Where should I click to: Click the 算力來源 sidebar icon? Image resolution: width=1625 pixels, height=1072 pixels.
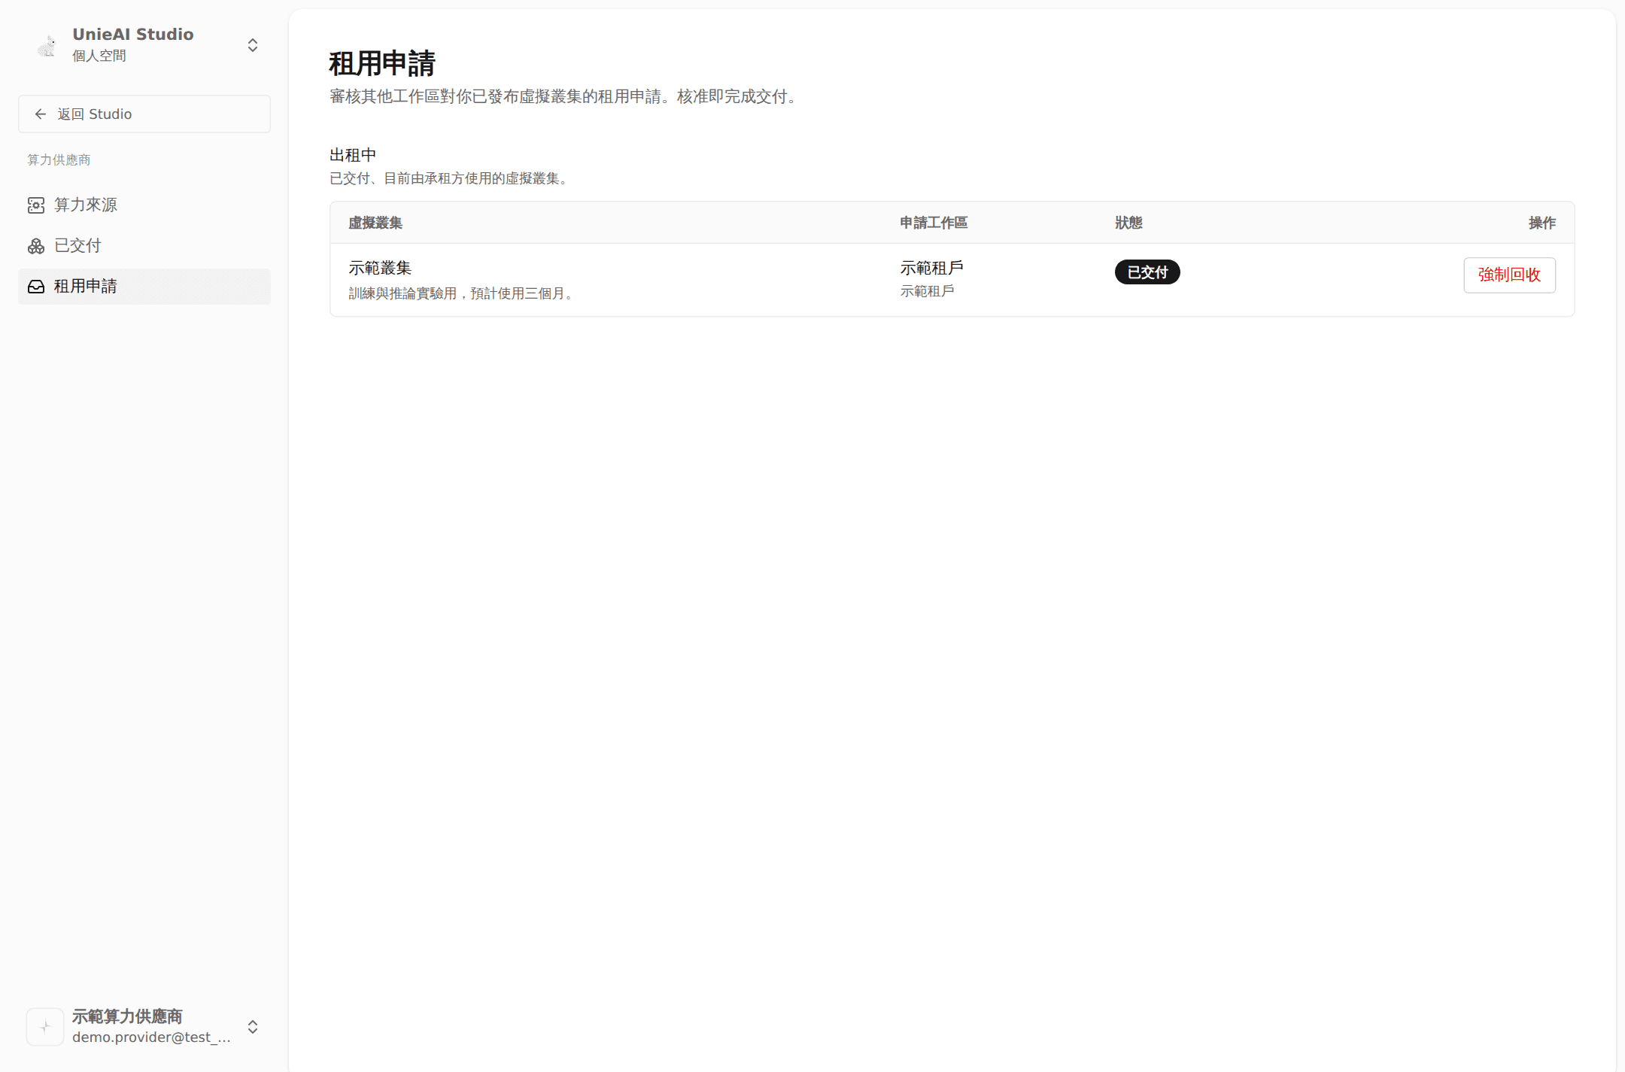point(36,205)
